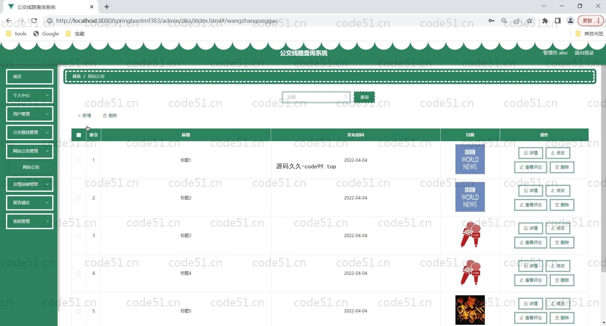Click the 新增 add button
This screenshot has height=326, width=606.
coord(84,116)
